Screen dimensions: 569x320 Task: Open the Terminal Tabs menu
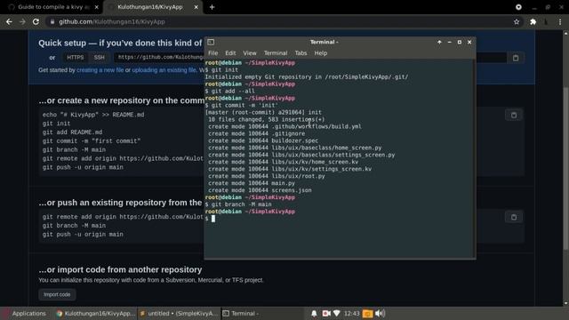301,53
